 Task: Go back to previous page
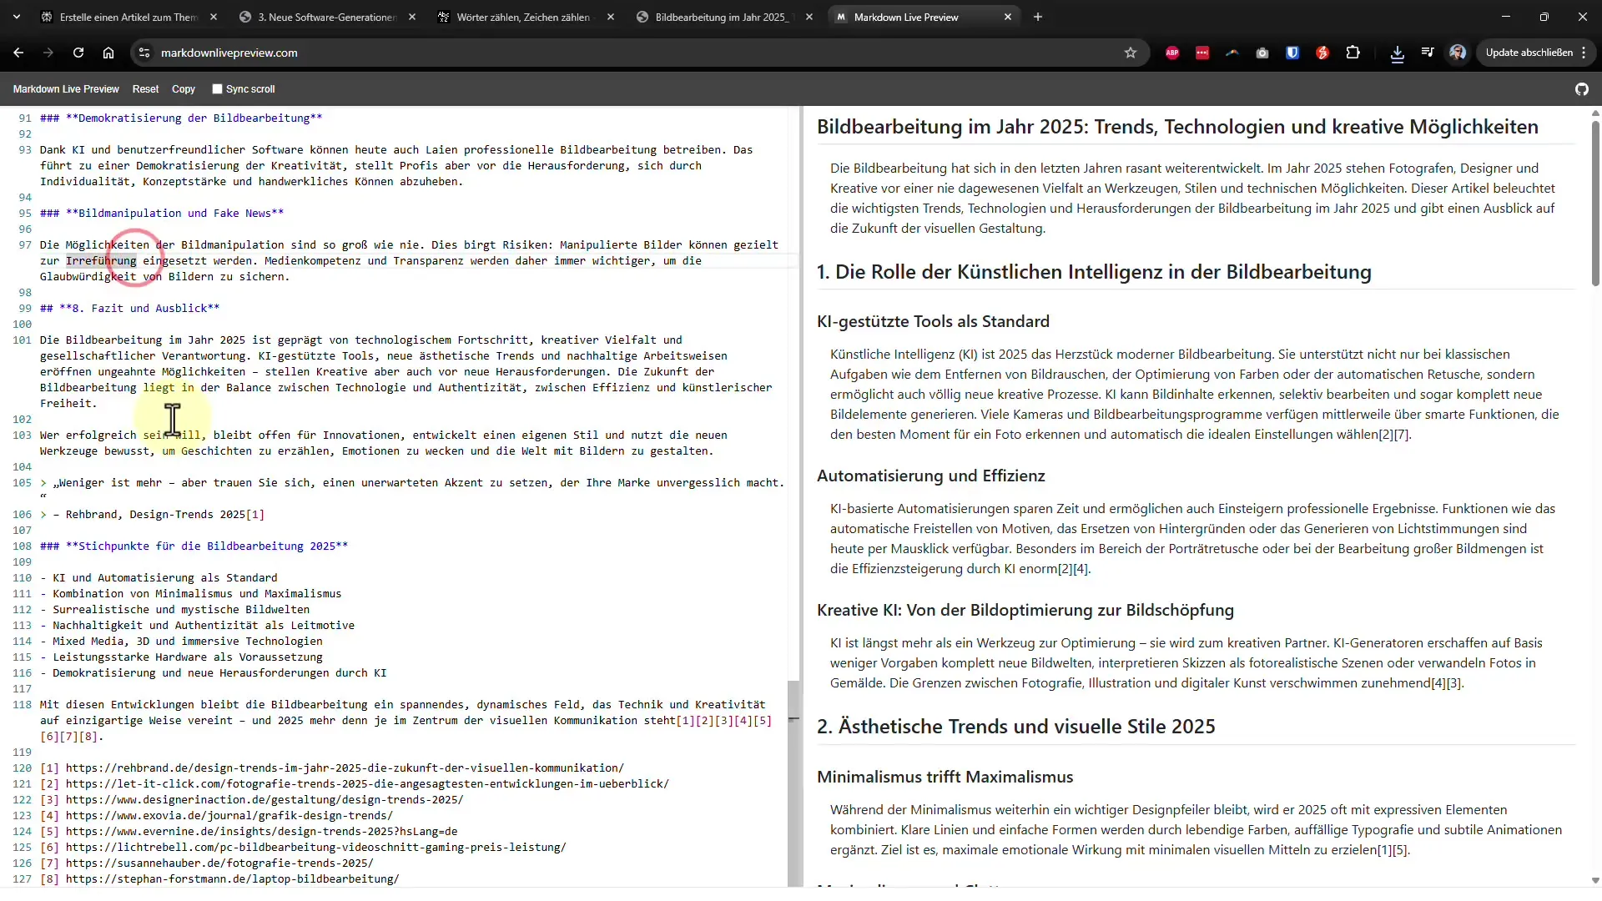pyautogui.click(x=18, y=53)
